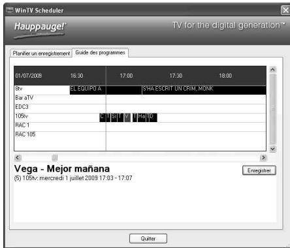Click the guide's vertical scroll down arrow
Viewport: 290px width, 248px height.
[273, 149]
